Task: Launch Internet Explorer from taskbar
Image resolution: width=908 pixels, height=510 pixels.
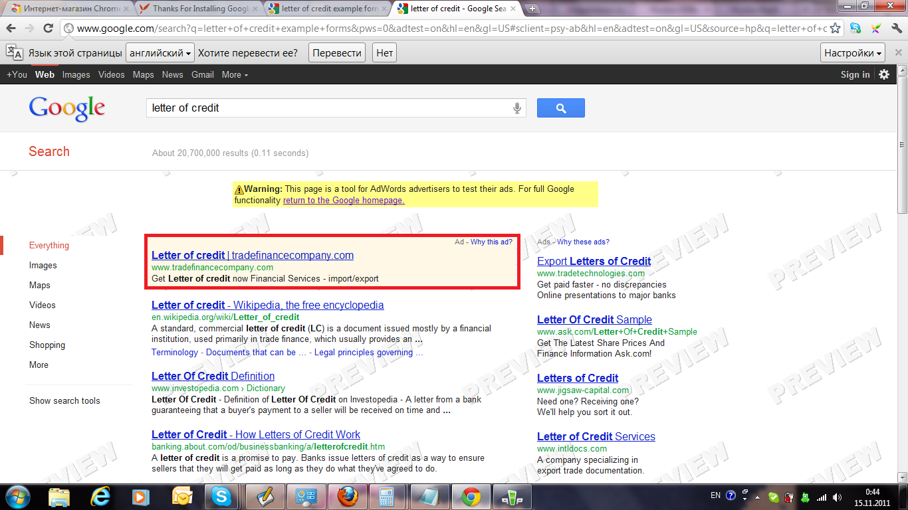Action: click(x=100, y=496)
